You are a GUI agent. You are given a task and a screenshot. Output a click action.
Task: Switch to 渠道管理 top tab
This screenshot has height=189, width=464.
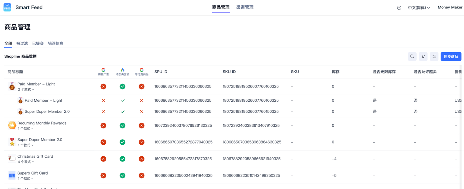pos(245,7)
